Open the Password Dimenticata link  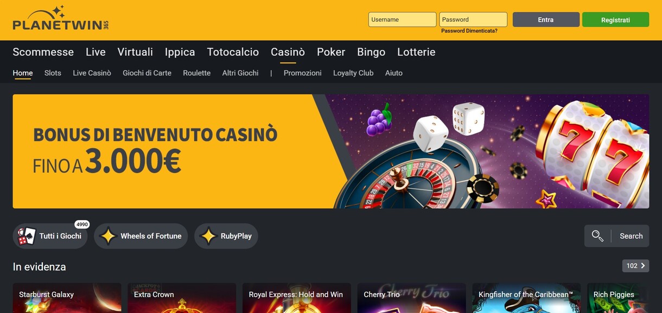click(469, 31)
